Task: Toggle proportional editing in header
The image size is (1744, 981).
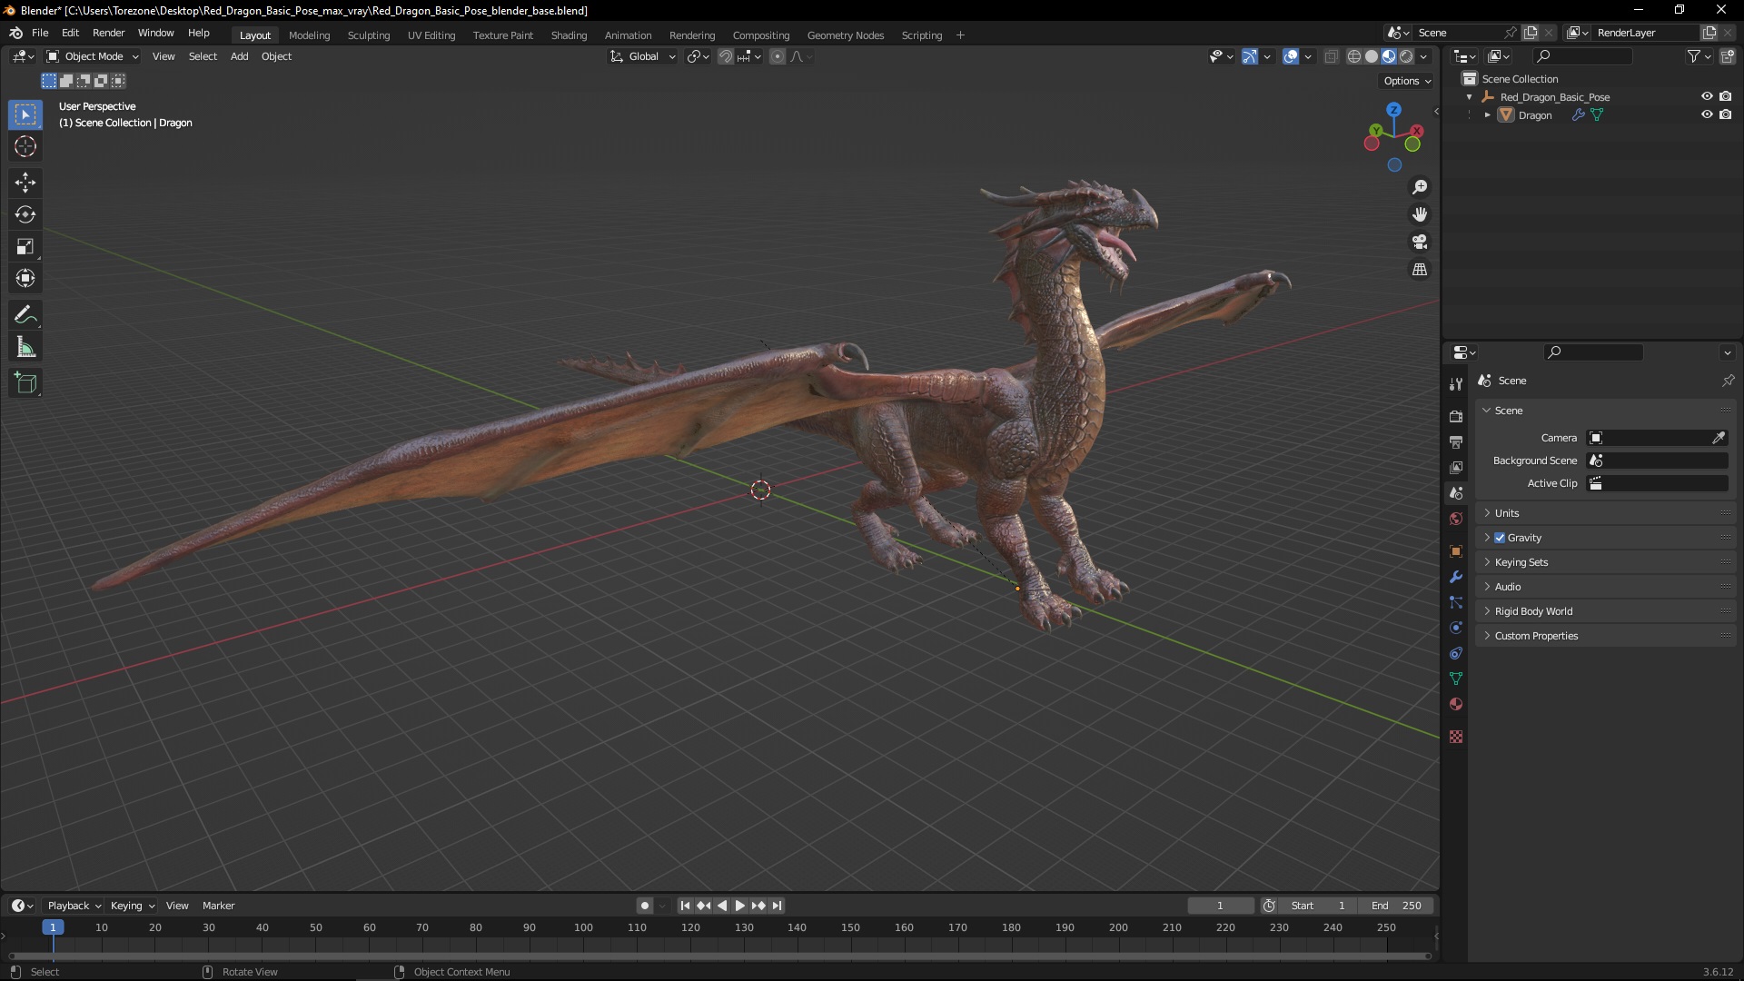Action: [778, 56]
